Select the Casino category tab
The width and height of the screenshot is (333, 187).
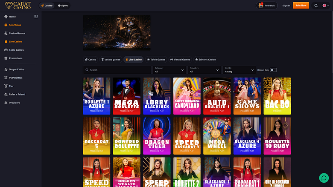[x=91, y=60]
